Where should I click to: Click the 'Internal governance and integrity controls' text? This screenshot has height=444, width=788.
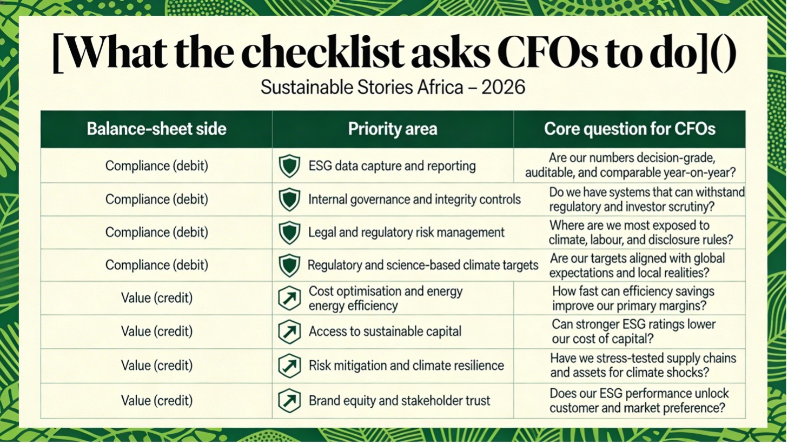414,200
